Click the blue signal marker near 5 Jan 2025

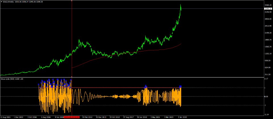point(180,86)
